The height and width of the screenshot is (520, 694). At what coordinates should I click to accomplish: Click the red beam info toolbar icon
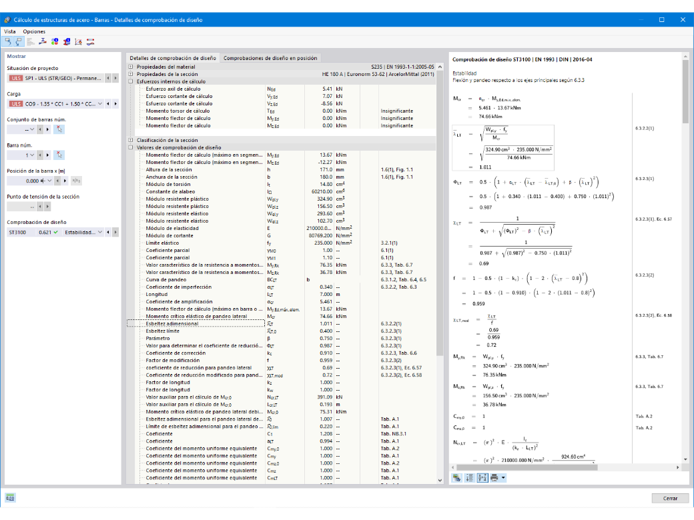(66, 41)
